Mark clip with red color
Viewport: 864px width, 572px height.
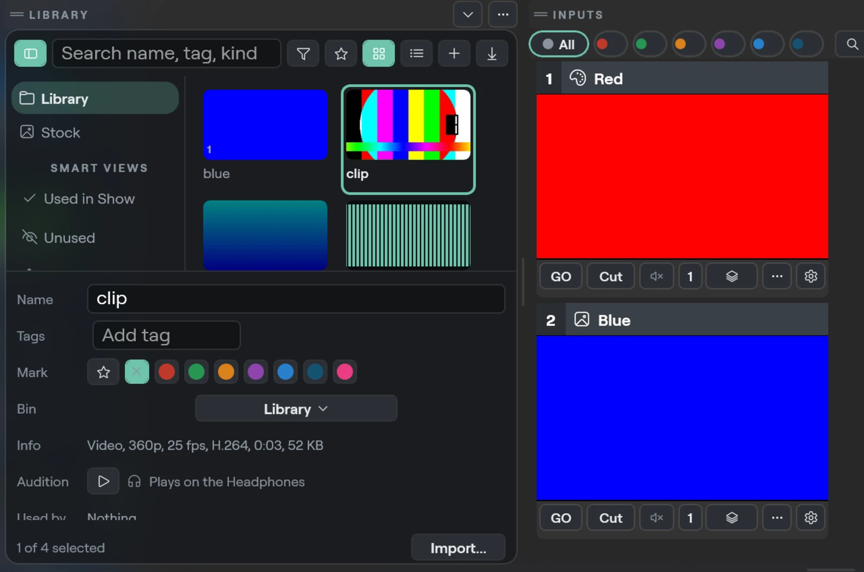pyautogui.click(x=167, y=372)
